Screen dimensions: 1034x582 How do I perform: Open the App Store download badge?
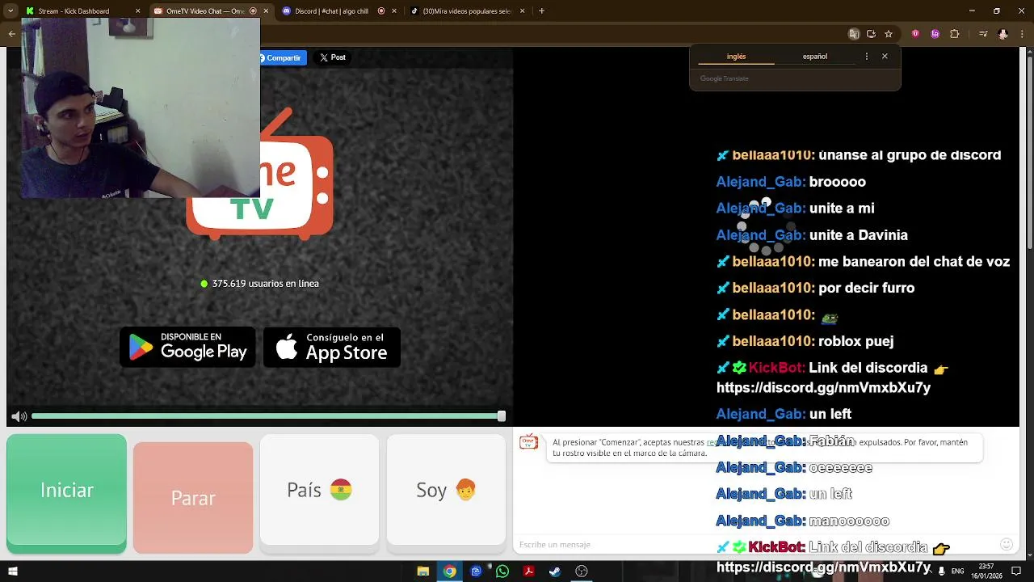point(332,347)
